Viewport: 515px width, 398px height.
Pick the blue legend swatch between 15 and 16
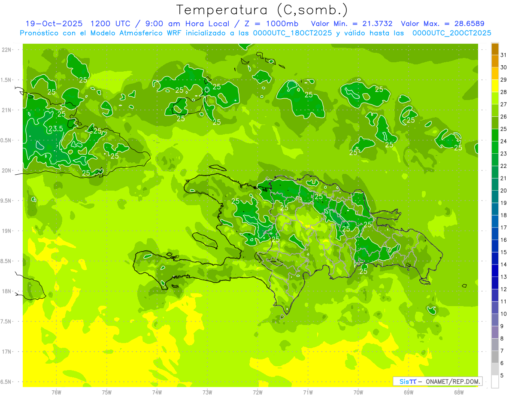[x=495, y=246]
